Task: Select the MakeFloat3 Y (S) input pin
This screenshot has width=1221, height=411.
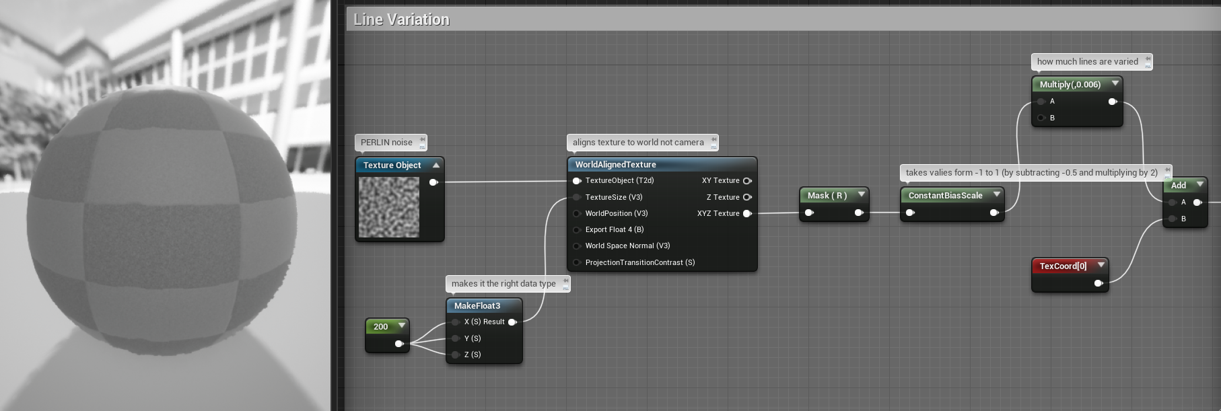Action: coord(456,338)
